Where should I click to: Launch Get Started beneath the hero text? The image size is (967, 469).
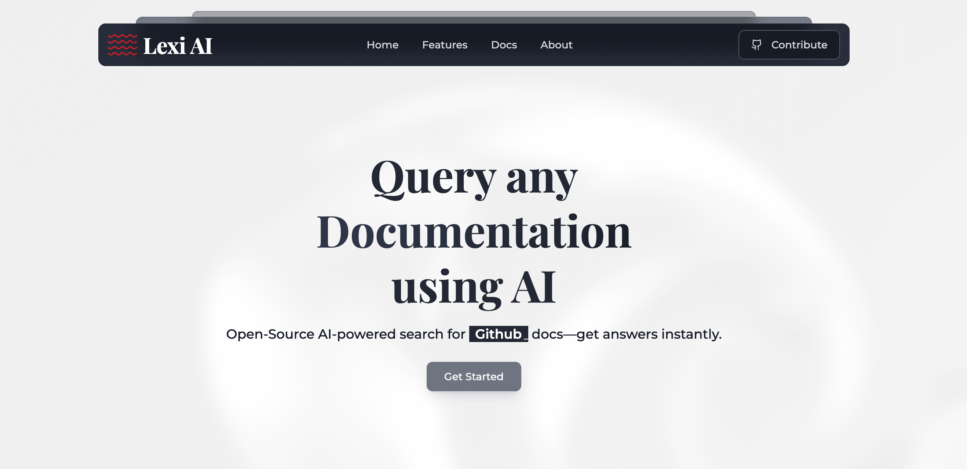pos(474,377)
